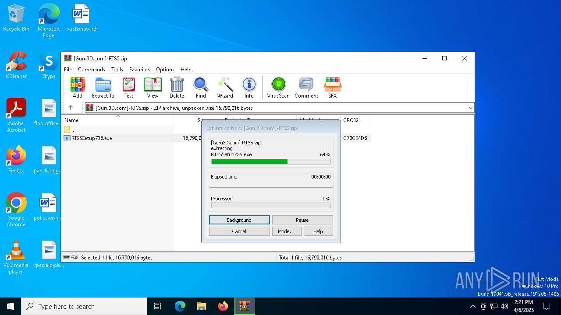The width and height of the screenshot is (561, 315).
Task: Click the network icon in system tray
Action: 494,306
